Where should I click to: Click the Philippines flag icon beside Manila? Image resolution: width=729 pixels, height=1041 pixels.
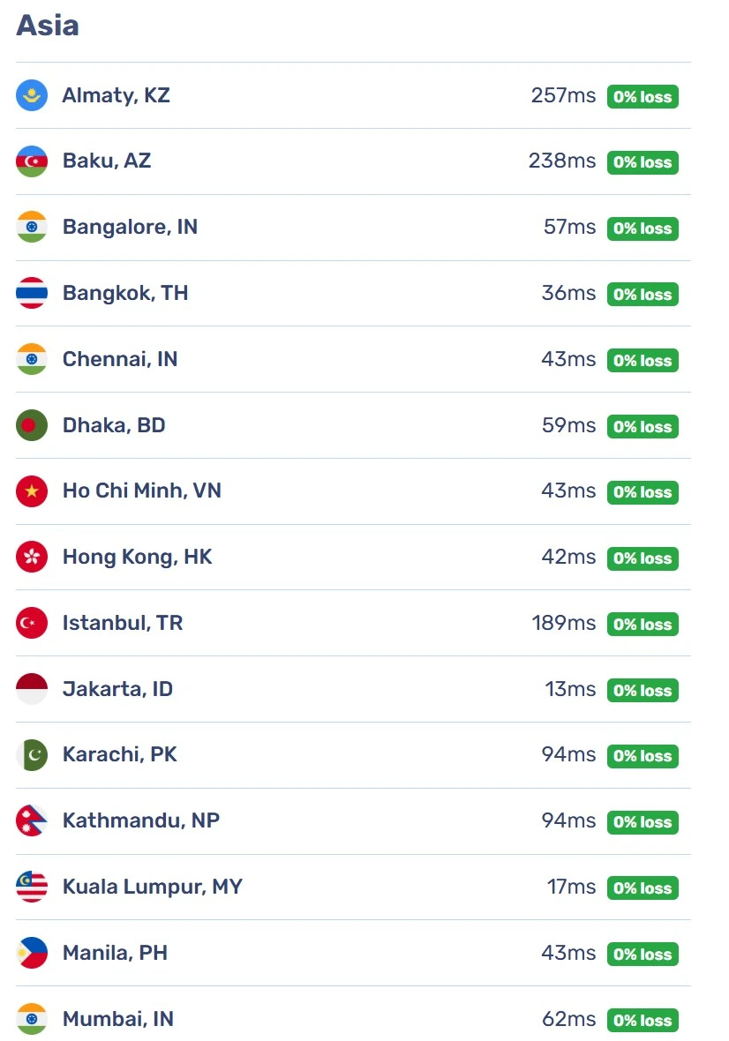[x=32, y=953]
